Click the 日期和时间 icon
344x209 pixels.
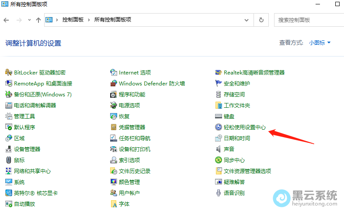click(218, 138)
